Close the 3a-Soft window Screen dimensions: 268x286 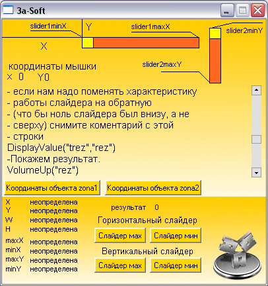257,11
